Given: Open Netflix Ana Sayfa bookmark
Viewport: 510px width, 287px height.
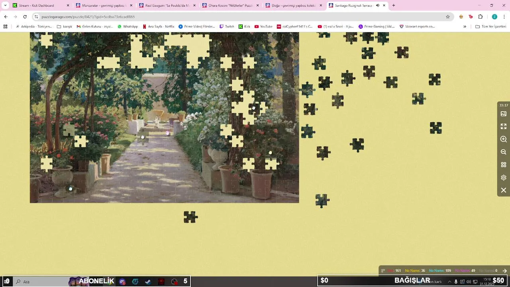Looking at the screenshot, I should point(159,26).
